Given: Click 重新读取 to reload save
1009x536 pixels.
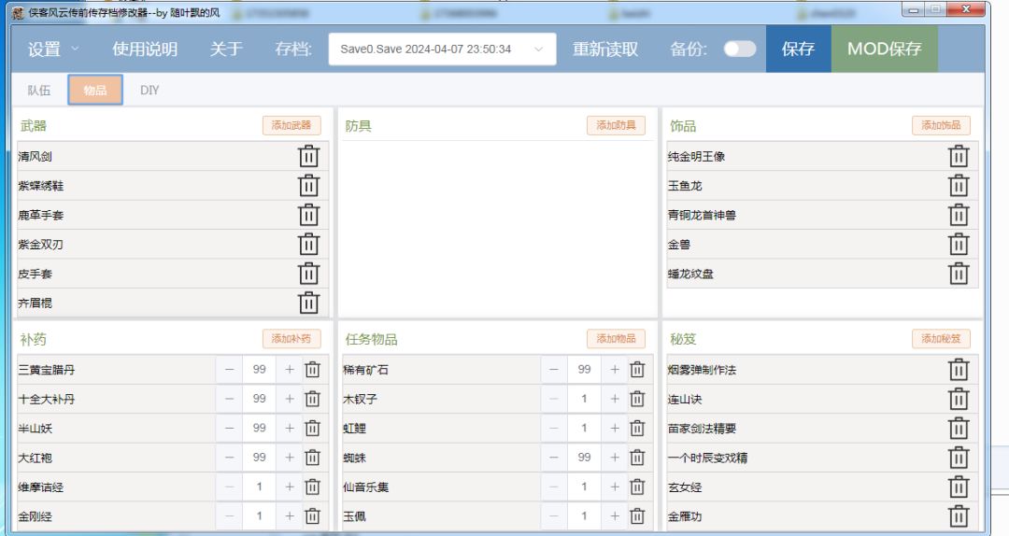Looking at the screenshot, I should [605, 49].
